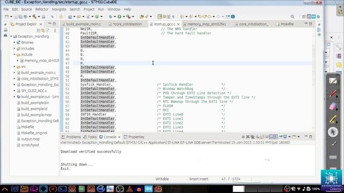
Task: Open the New dropdown arrow in toolbar
Action: 11,17
